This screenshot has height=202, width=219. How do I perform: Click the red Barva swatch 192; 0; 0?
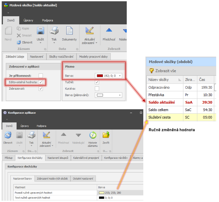(100, 76)
